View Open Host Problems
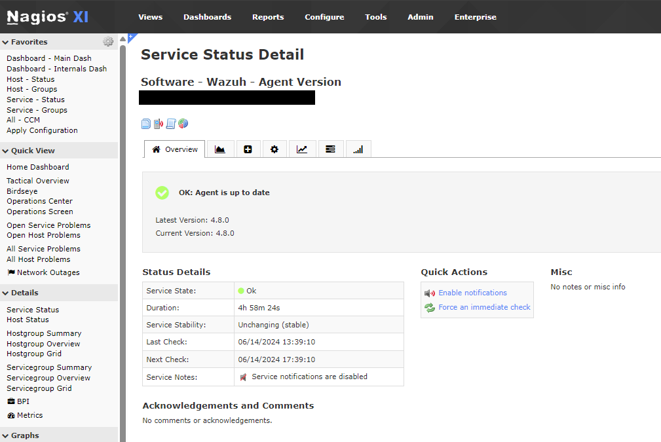This screenshot has width=661, height=442. [x=43, y=235]
